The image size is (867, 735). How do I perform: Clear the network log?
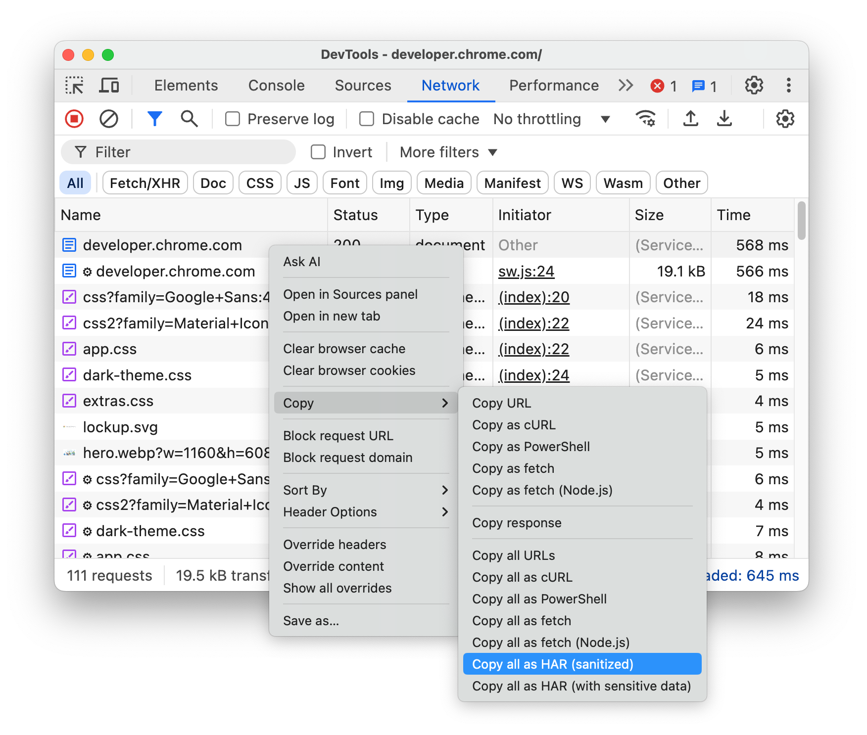(109, 119)
